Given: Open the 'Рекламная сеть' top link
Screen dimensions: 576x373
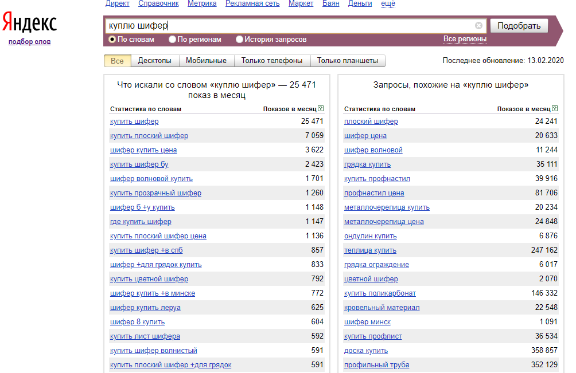Looking at the screenshot, I should pos(252,3).
